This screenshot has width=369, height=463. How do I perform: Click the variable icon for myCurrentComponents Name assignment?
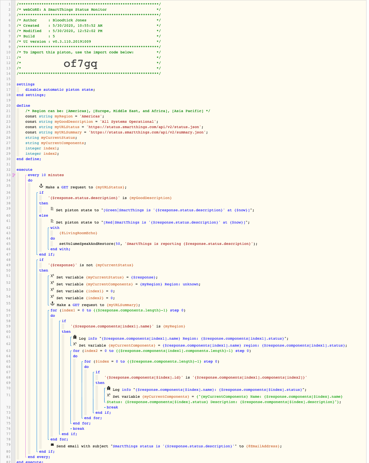[x=109, y=396]
